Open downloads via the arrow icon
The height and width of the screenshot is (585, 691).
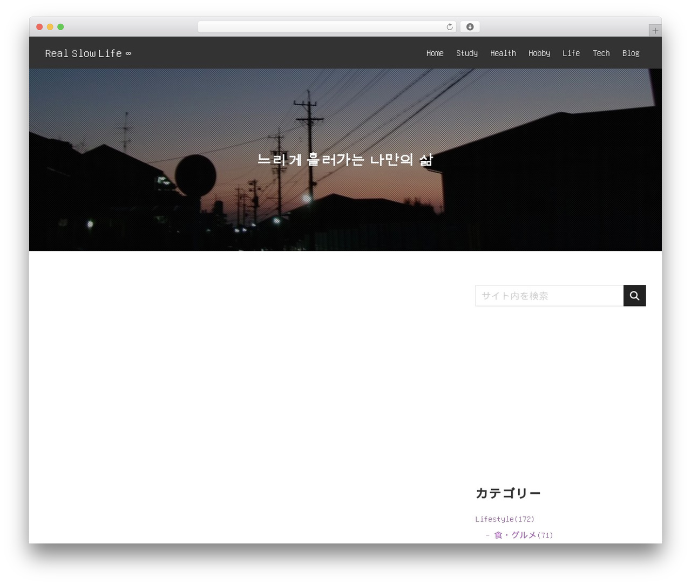tap(470, 27)
